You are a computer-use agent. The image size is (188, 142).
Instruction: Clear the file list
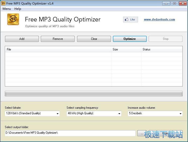click(x=94, y=39)
